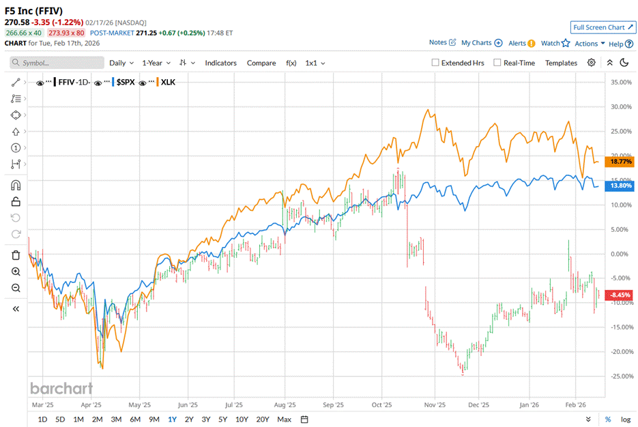Open the calendar date range picker
The image size is (638, 427).
304,419
